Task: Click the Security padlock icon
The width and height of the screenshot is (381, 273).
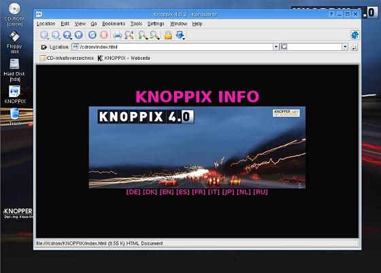Action: (x=168, y=35)
